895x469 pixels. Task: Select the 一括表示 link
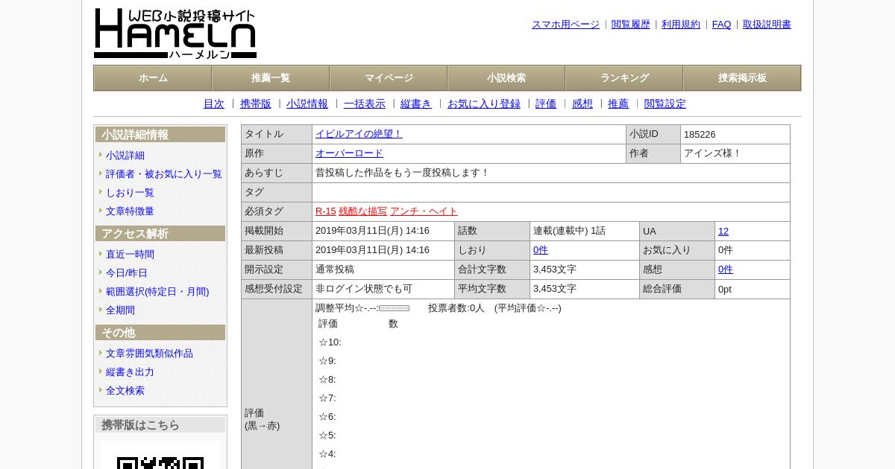(365, 104)
